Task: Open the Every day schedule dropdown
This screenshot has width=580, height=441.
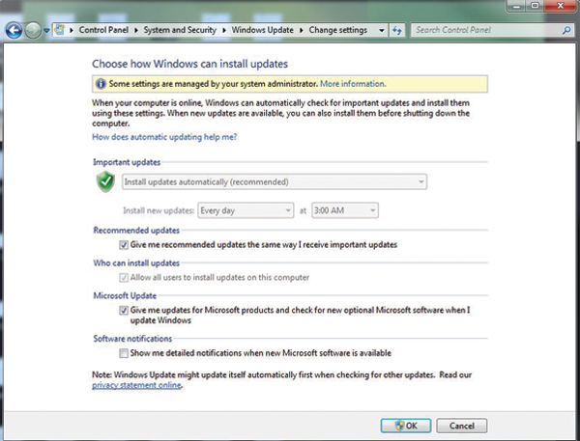Action: (x=246, y=210)
